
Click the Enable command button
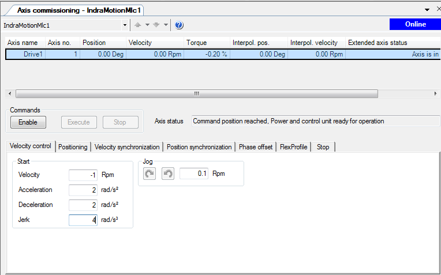point(28,122)
